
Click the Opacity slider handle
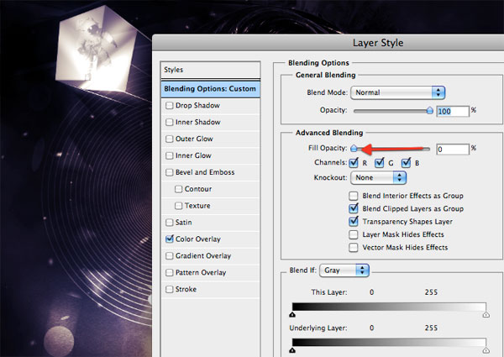coord(430,111)
